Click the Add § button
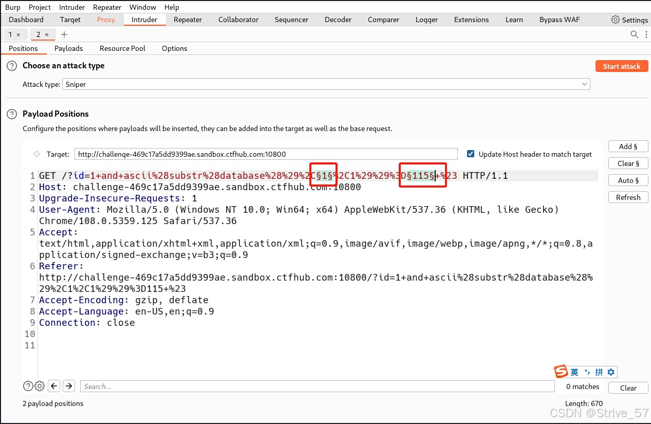Screen dimensions: 651x424 [628, 146]
